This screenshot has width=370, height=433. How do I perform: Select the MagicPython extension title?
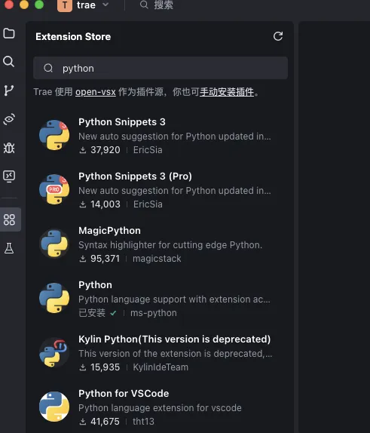click(x=109, y=230)
